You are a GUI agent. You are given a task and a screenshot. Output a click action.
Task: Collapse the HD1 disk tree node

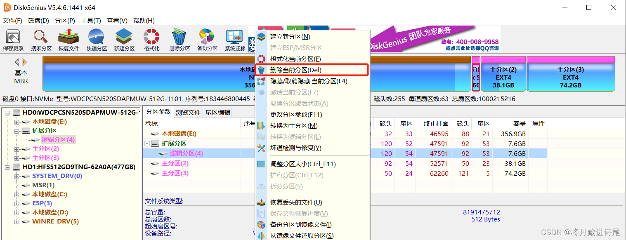(7, 167)
